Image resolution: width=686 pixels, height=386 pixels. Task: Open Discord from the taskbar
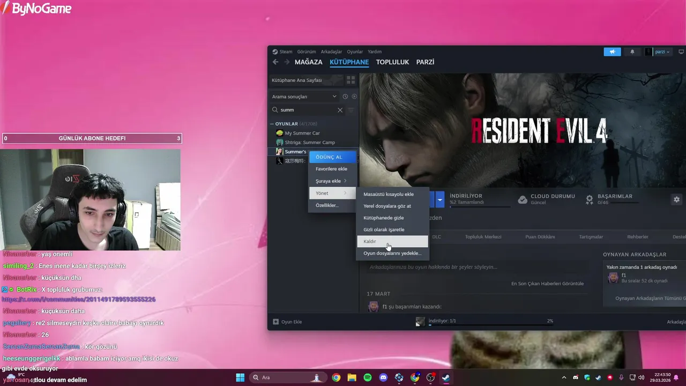pos(383,377)
